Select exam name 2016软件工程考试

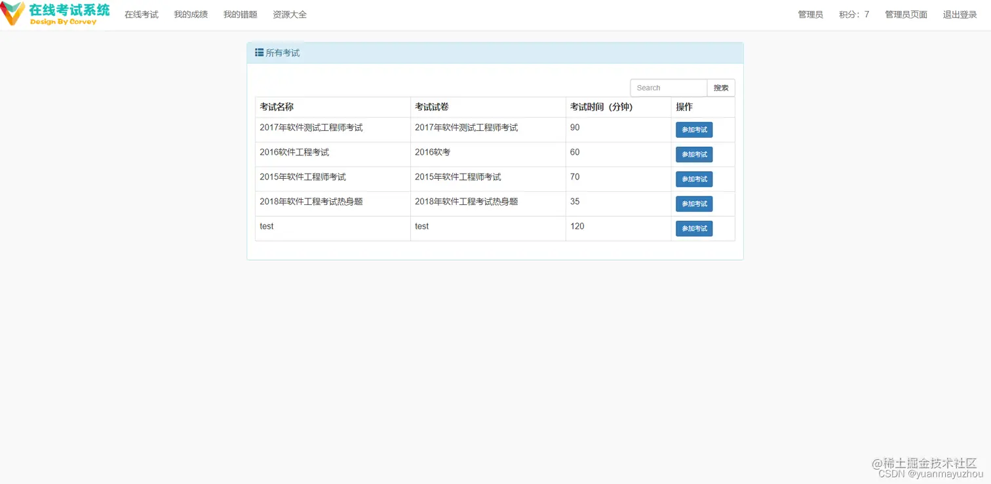[294, 152]
